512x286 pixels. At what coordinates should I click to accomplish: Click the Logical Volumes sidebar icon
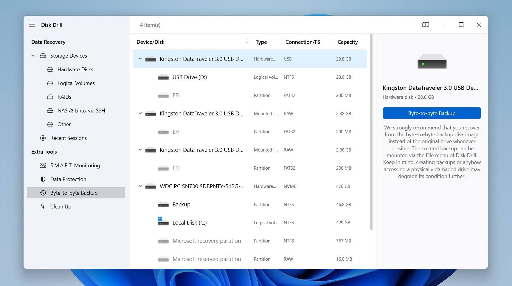click(x=50, y=83)
